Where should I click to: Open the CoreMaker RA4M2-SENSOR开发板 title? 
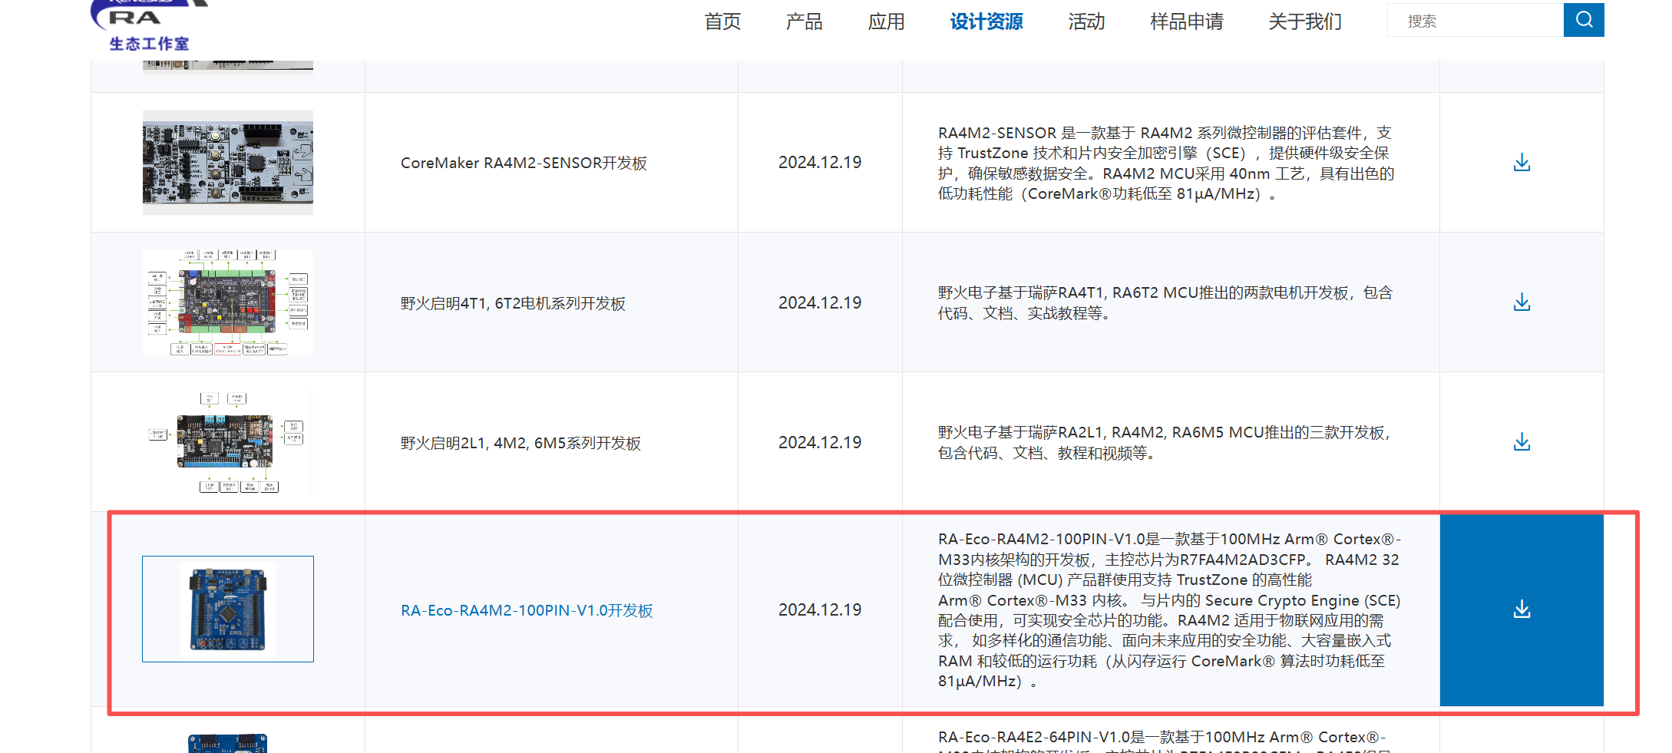(524, 163)
